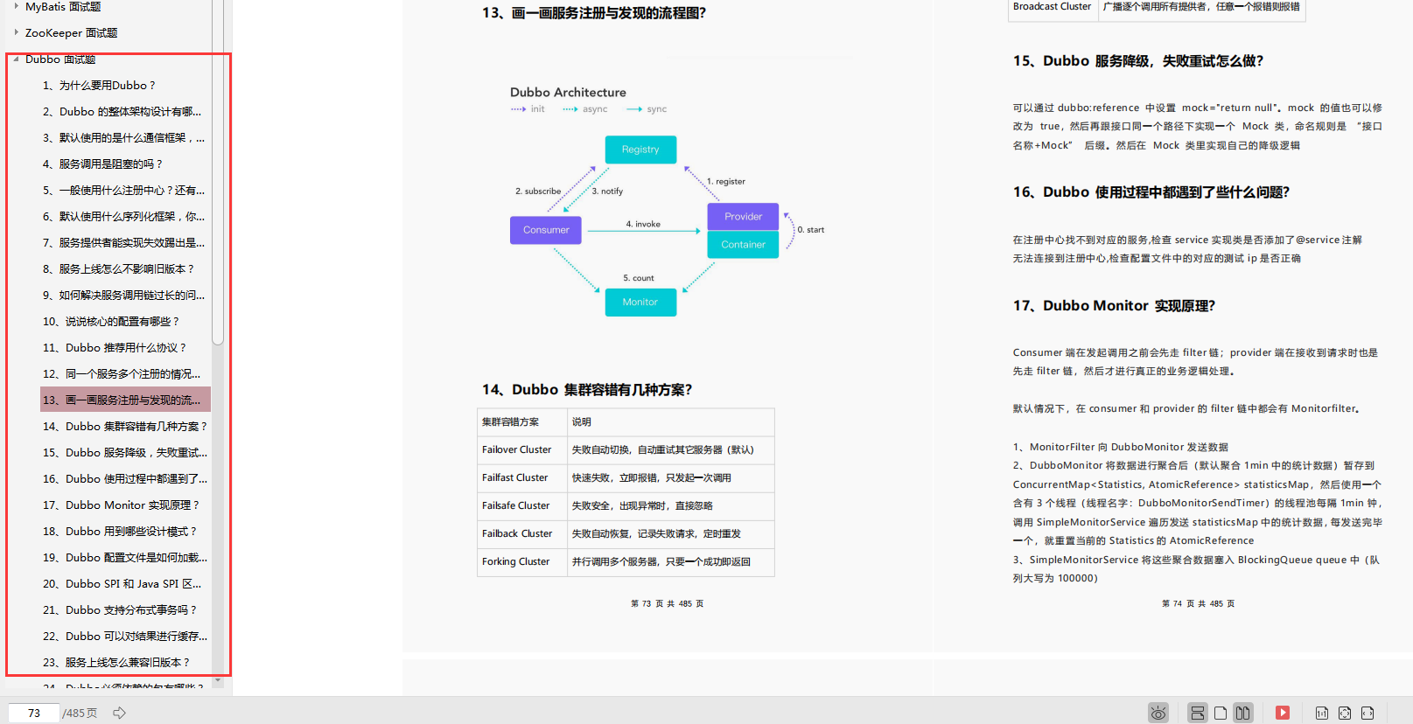Open bookmark 7、服务提供者能实现失效踢出
Image resolution: width=1413 pixels, height=724 pixels.
click(x=123, y=242)
